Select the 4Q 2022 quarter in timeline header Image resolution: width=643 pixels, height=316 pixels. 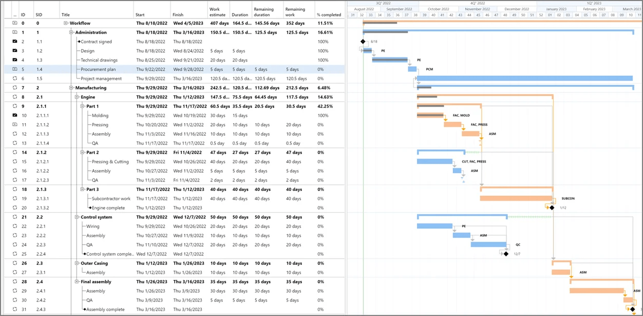point(478,3)
